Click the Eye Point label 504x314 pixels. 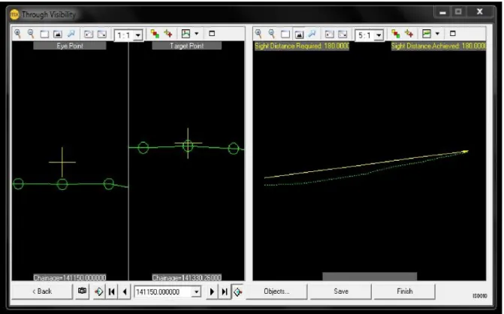[70, 46]
